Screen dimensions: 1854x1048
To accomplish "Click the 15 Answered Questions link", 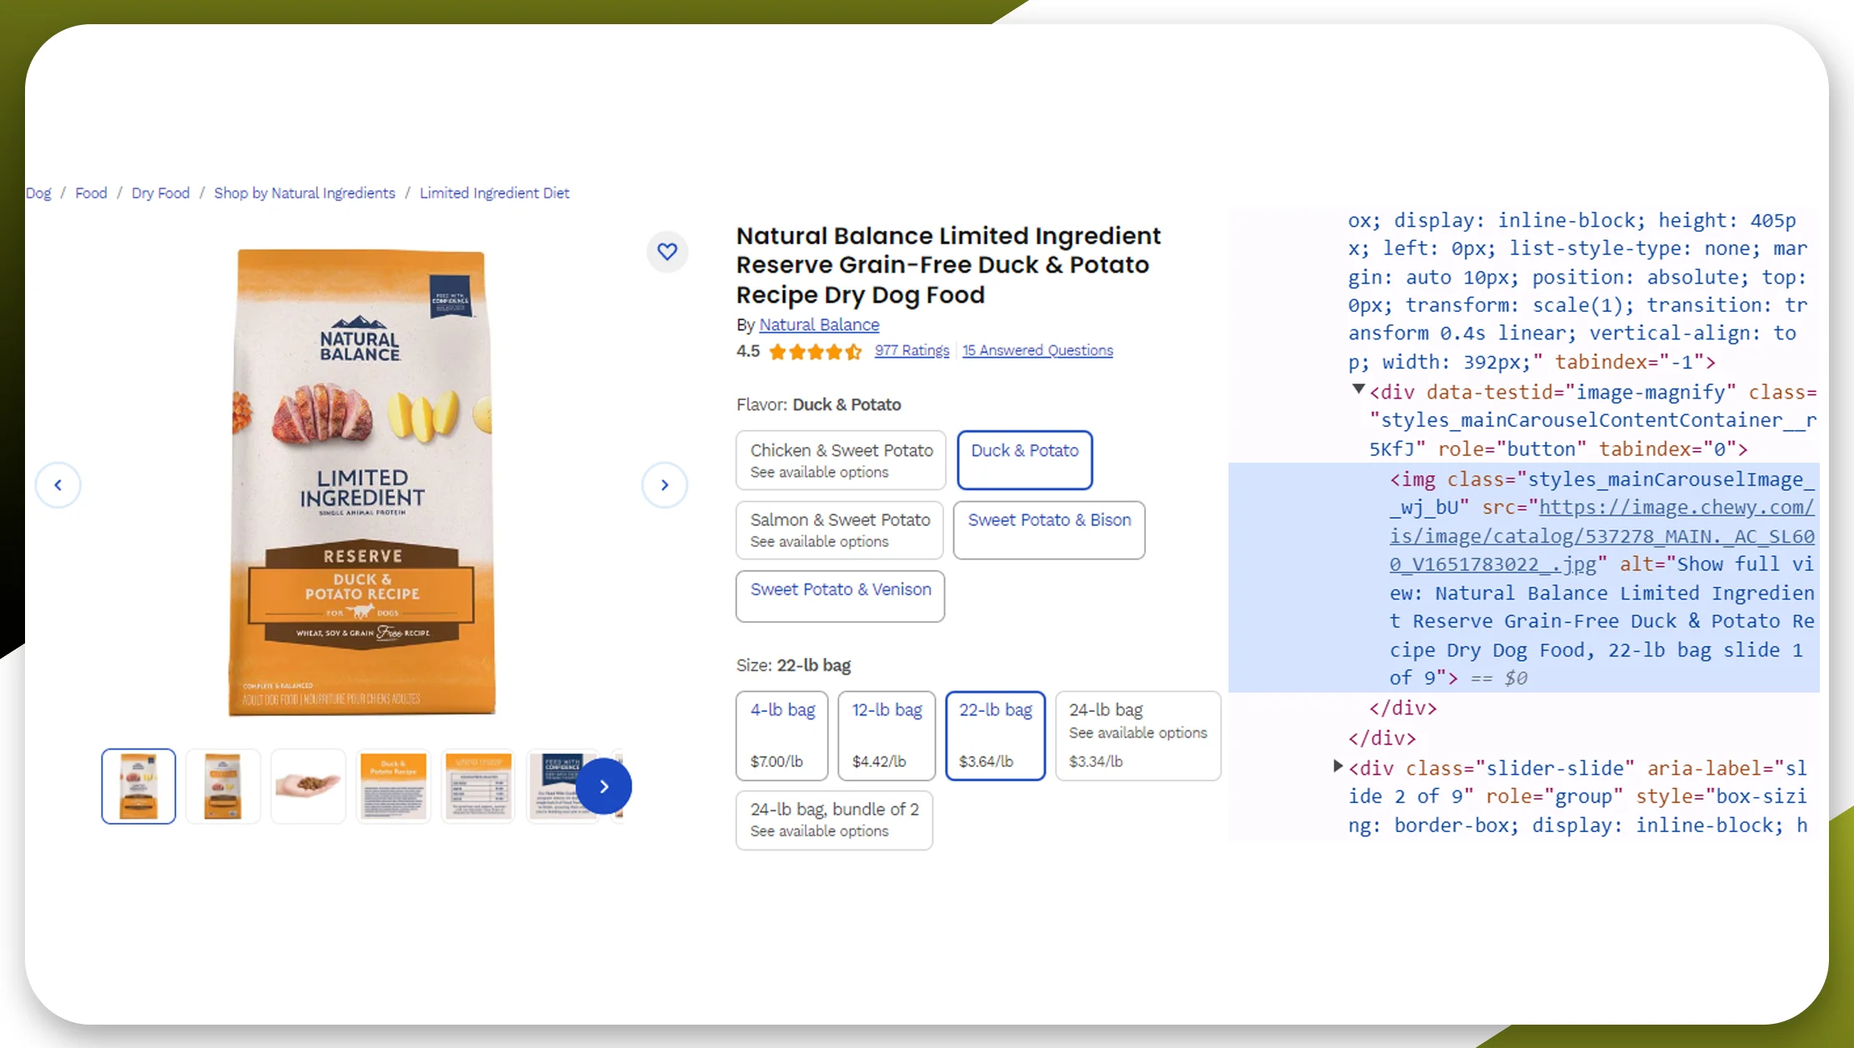I will [x=1037, y=352].
